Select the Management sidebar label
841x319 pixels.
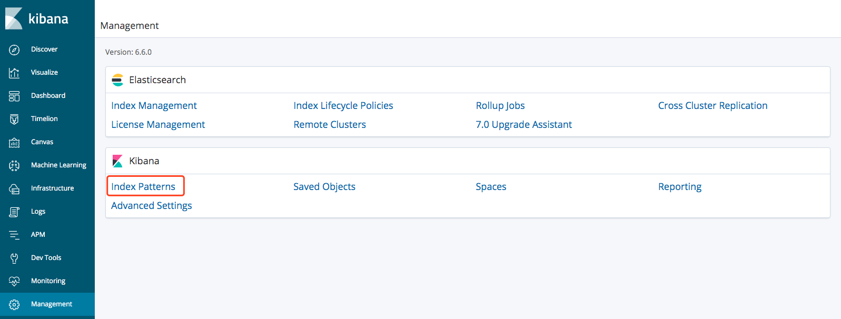point(52,304)
